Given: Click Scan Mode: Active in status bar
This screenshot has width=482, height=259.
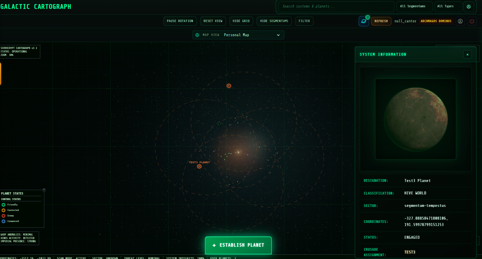Looking at the screenshot, I should pyautogui.click(x=71, y=258).
